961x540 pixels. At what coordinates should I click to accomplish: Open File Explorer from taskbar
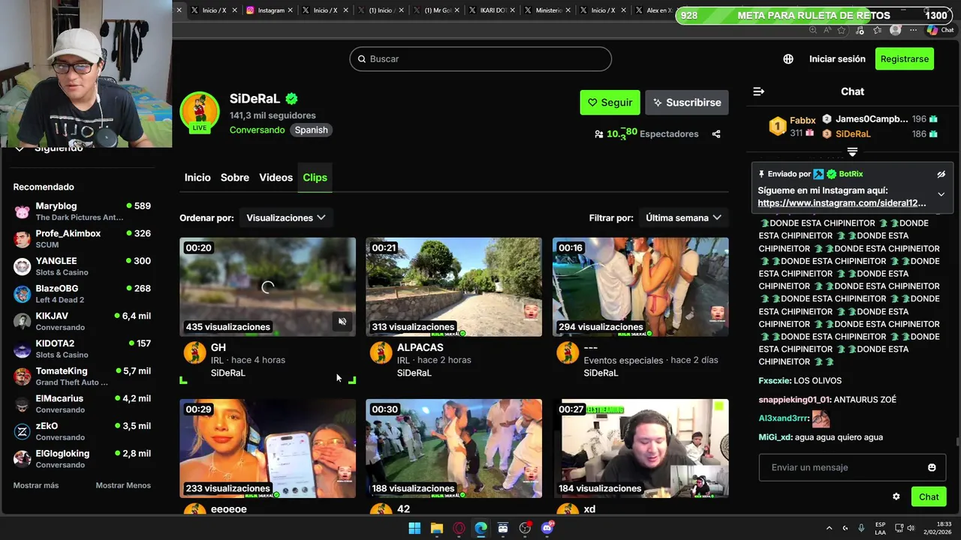[437, 528]
